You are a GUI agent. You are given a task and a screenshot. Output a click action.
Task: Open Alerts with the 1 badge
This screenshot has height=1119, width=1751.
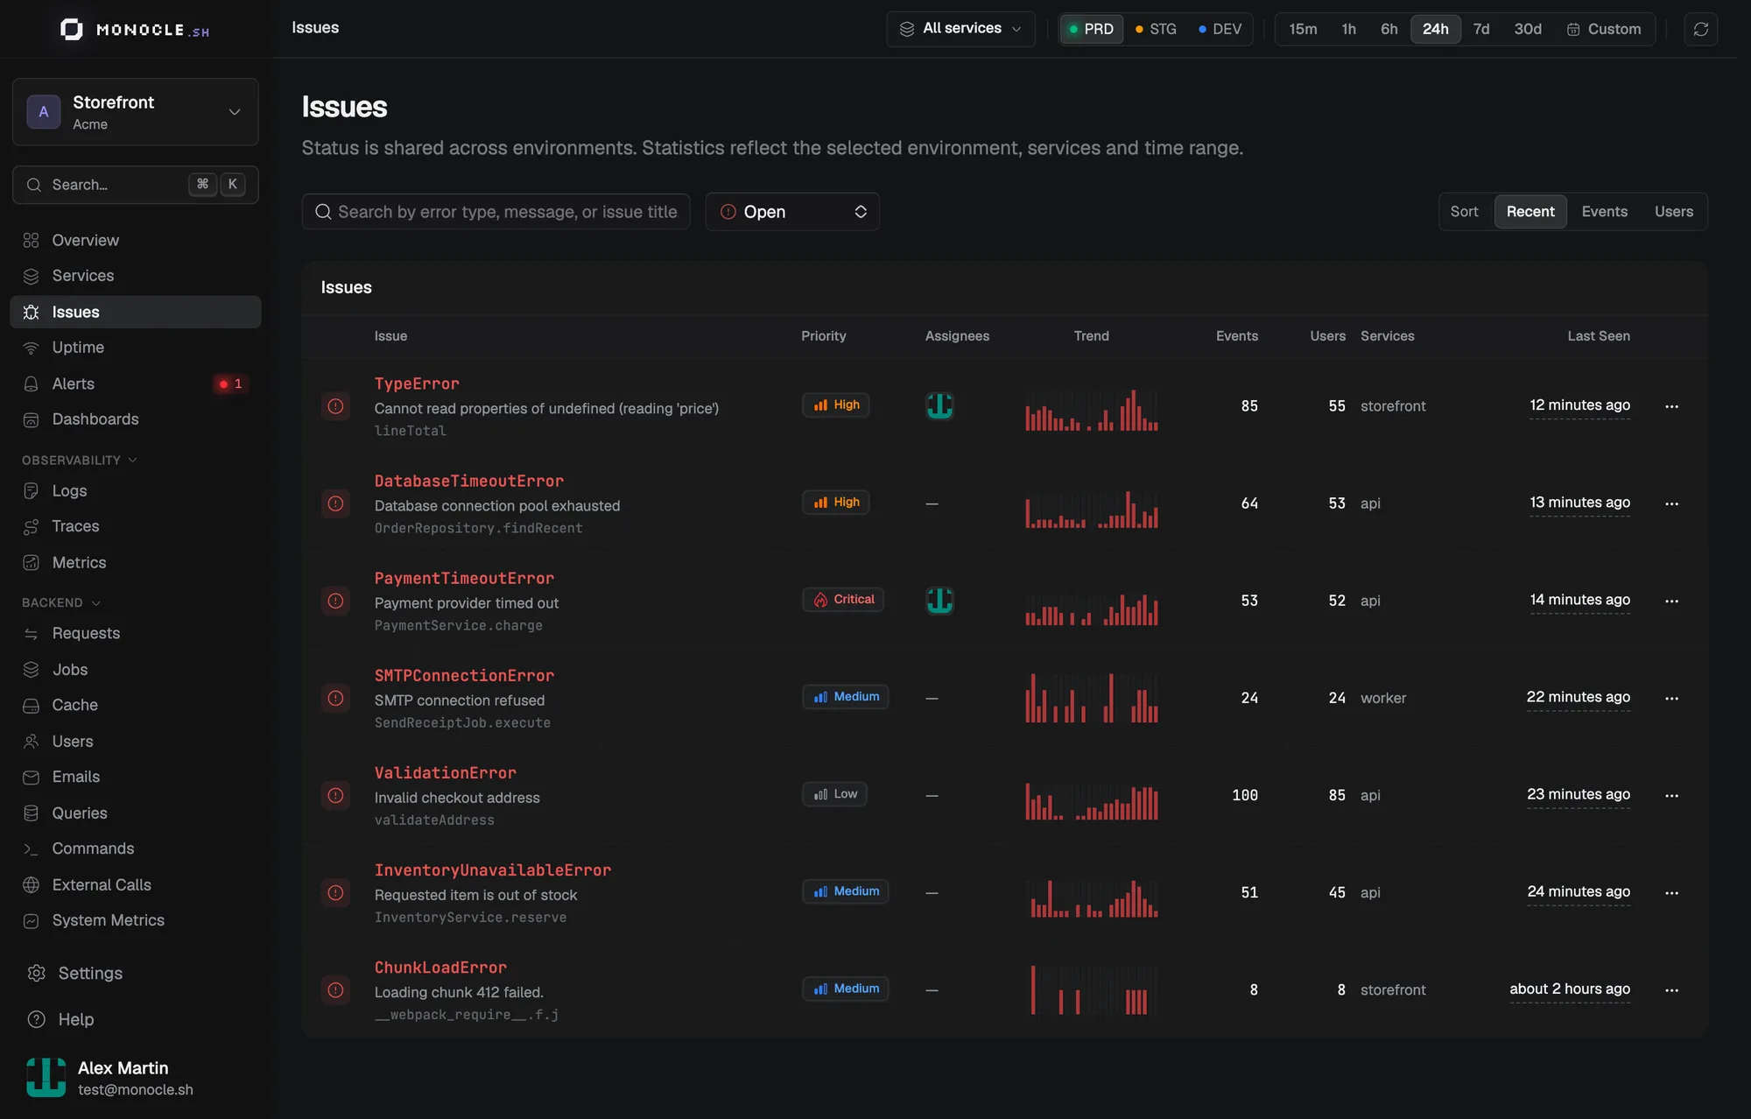136,384
